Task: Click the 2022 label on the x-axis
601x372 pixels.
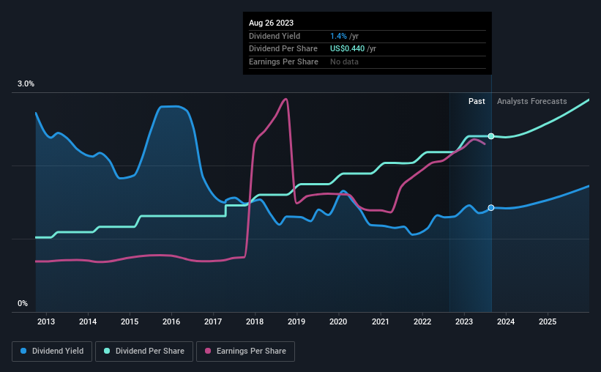Action: [x=422, y=321]
